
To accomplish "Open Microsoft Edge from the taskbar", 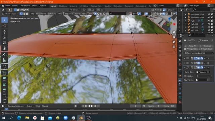I will tap(19, 118).
